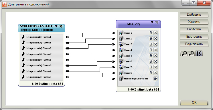Confirm the dialog with OK
Viewport: 213px width, 110px height.
point(194,103)
